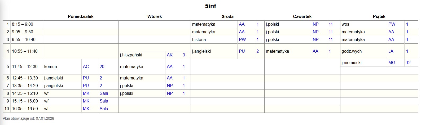Click the AC teacher link for komun.
This screenshot has height=125, width=421.
tap(86, 66)
